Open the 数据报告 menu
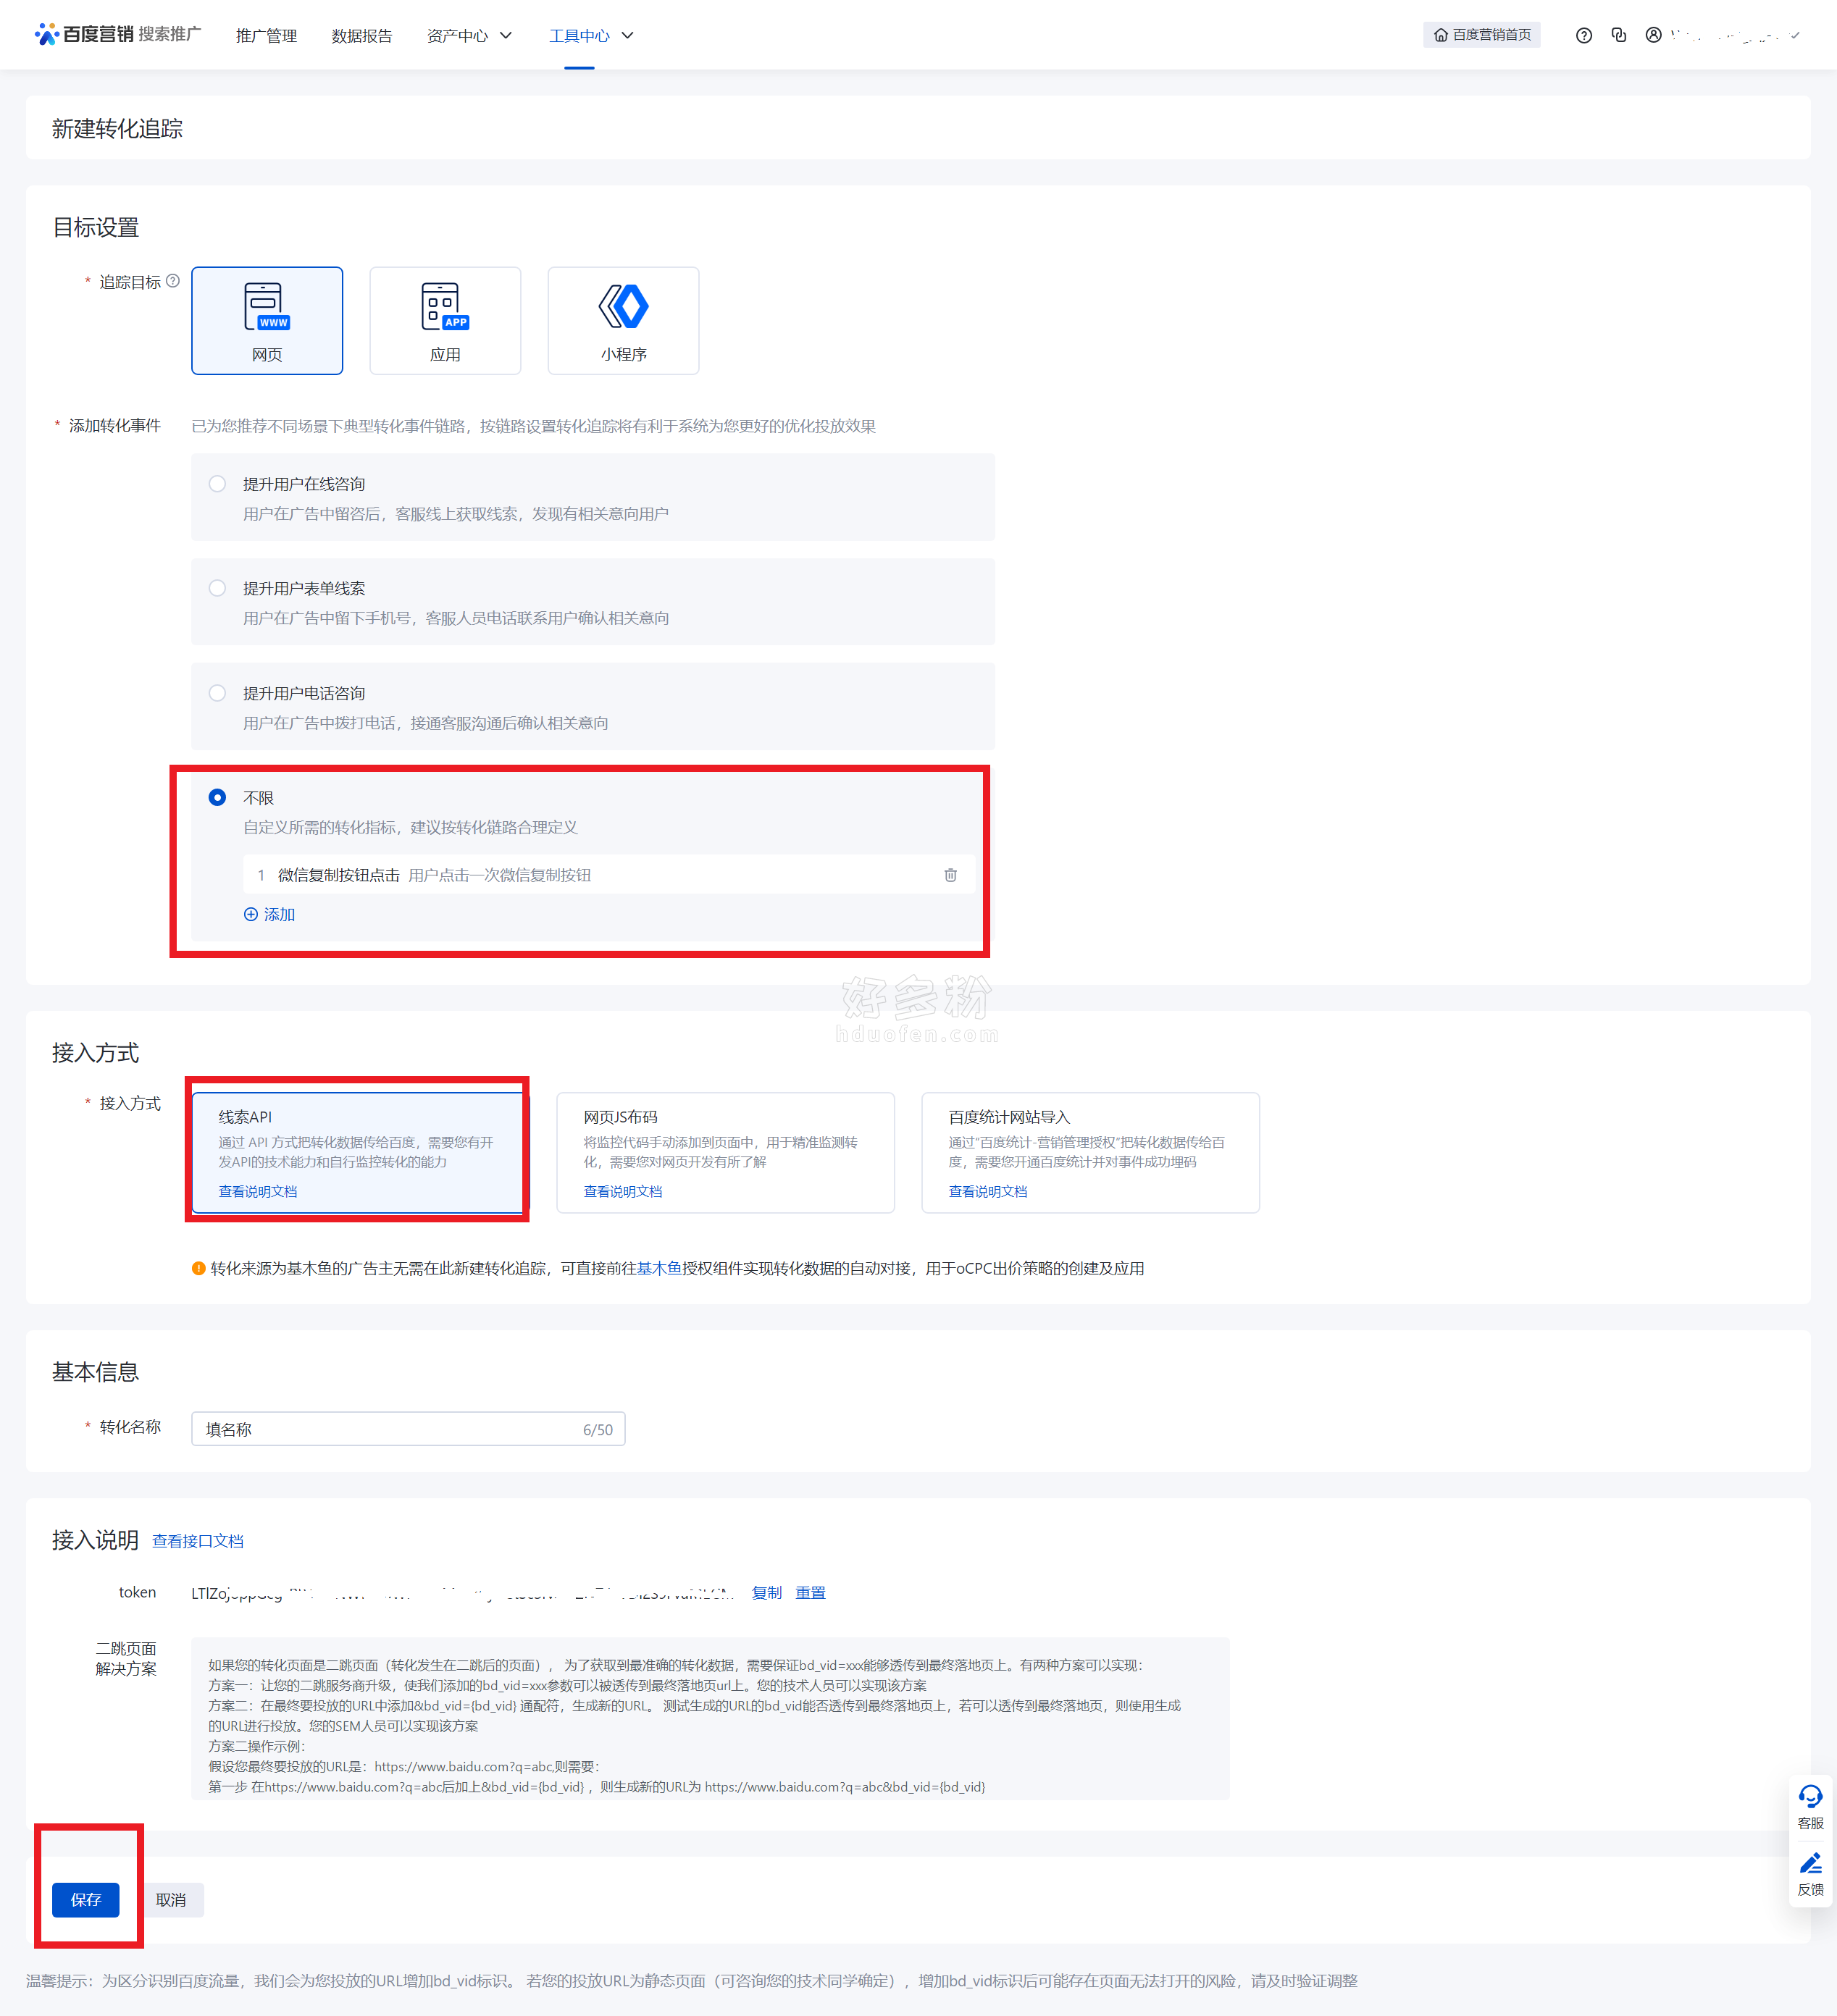Screen dimensions: 1837x2016 tap(361, 36)
